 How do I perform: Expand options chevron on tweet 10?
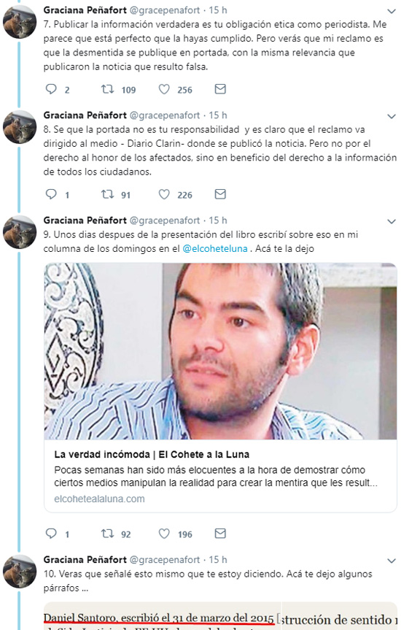pos(392,561)
